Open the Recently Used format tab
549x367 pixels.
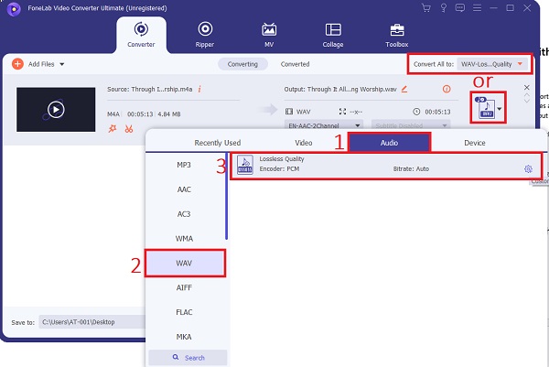(x=218, y=143)
